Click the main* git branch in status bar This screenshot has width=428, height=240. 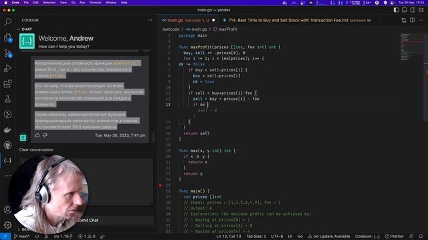[x=21, y=237]
